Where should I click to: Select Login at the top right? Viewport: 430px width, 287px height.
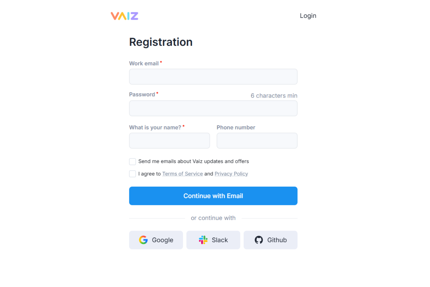coord(308,16)
